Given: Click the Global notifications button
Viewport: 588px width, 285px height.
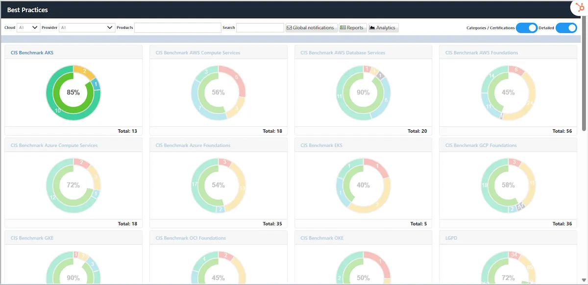Looking at the screenshot, I should pos(311,28).
